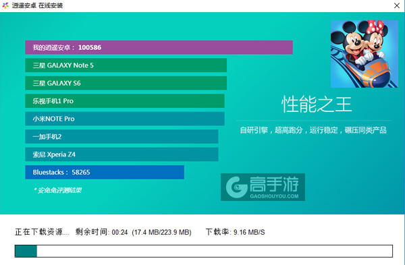The image size is (405, 265).
Task: Click the app logo in title bar
Action: 5,5
